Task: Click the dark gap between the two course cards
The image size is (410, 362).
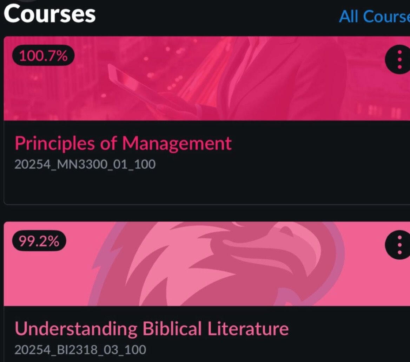Action: point(206,213)
